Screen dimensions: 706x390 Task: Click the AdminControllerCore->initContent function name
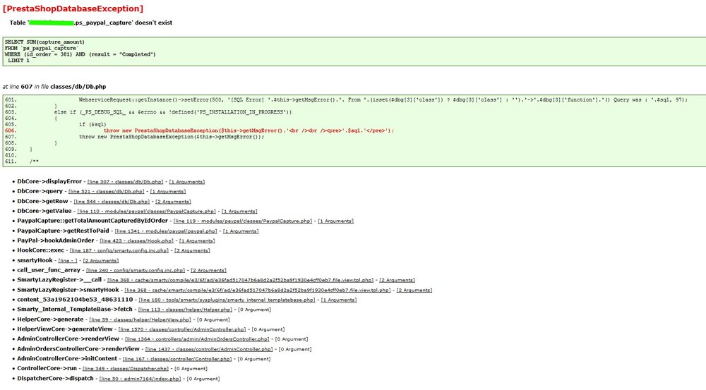(67, 359)
